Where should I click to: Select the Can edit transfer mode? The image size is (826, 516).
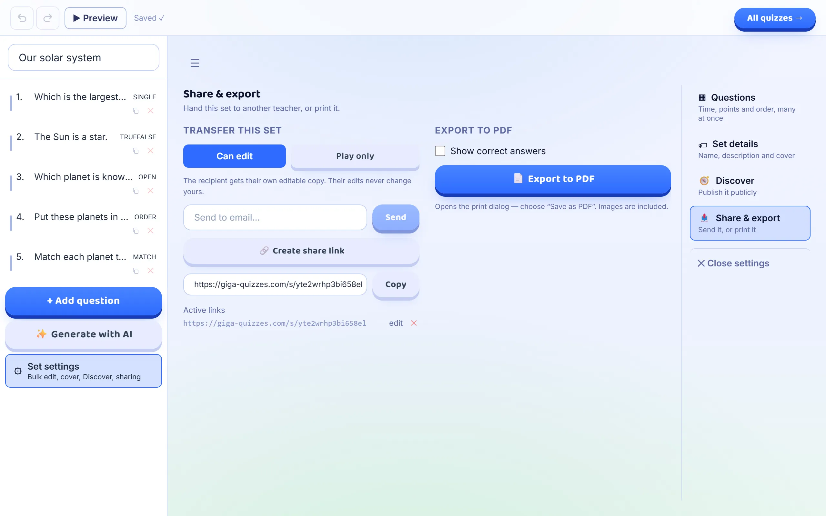(x=235, y=156)
